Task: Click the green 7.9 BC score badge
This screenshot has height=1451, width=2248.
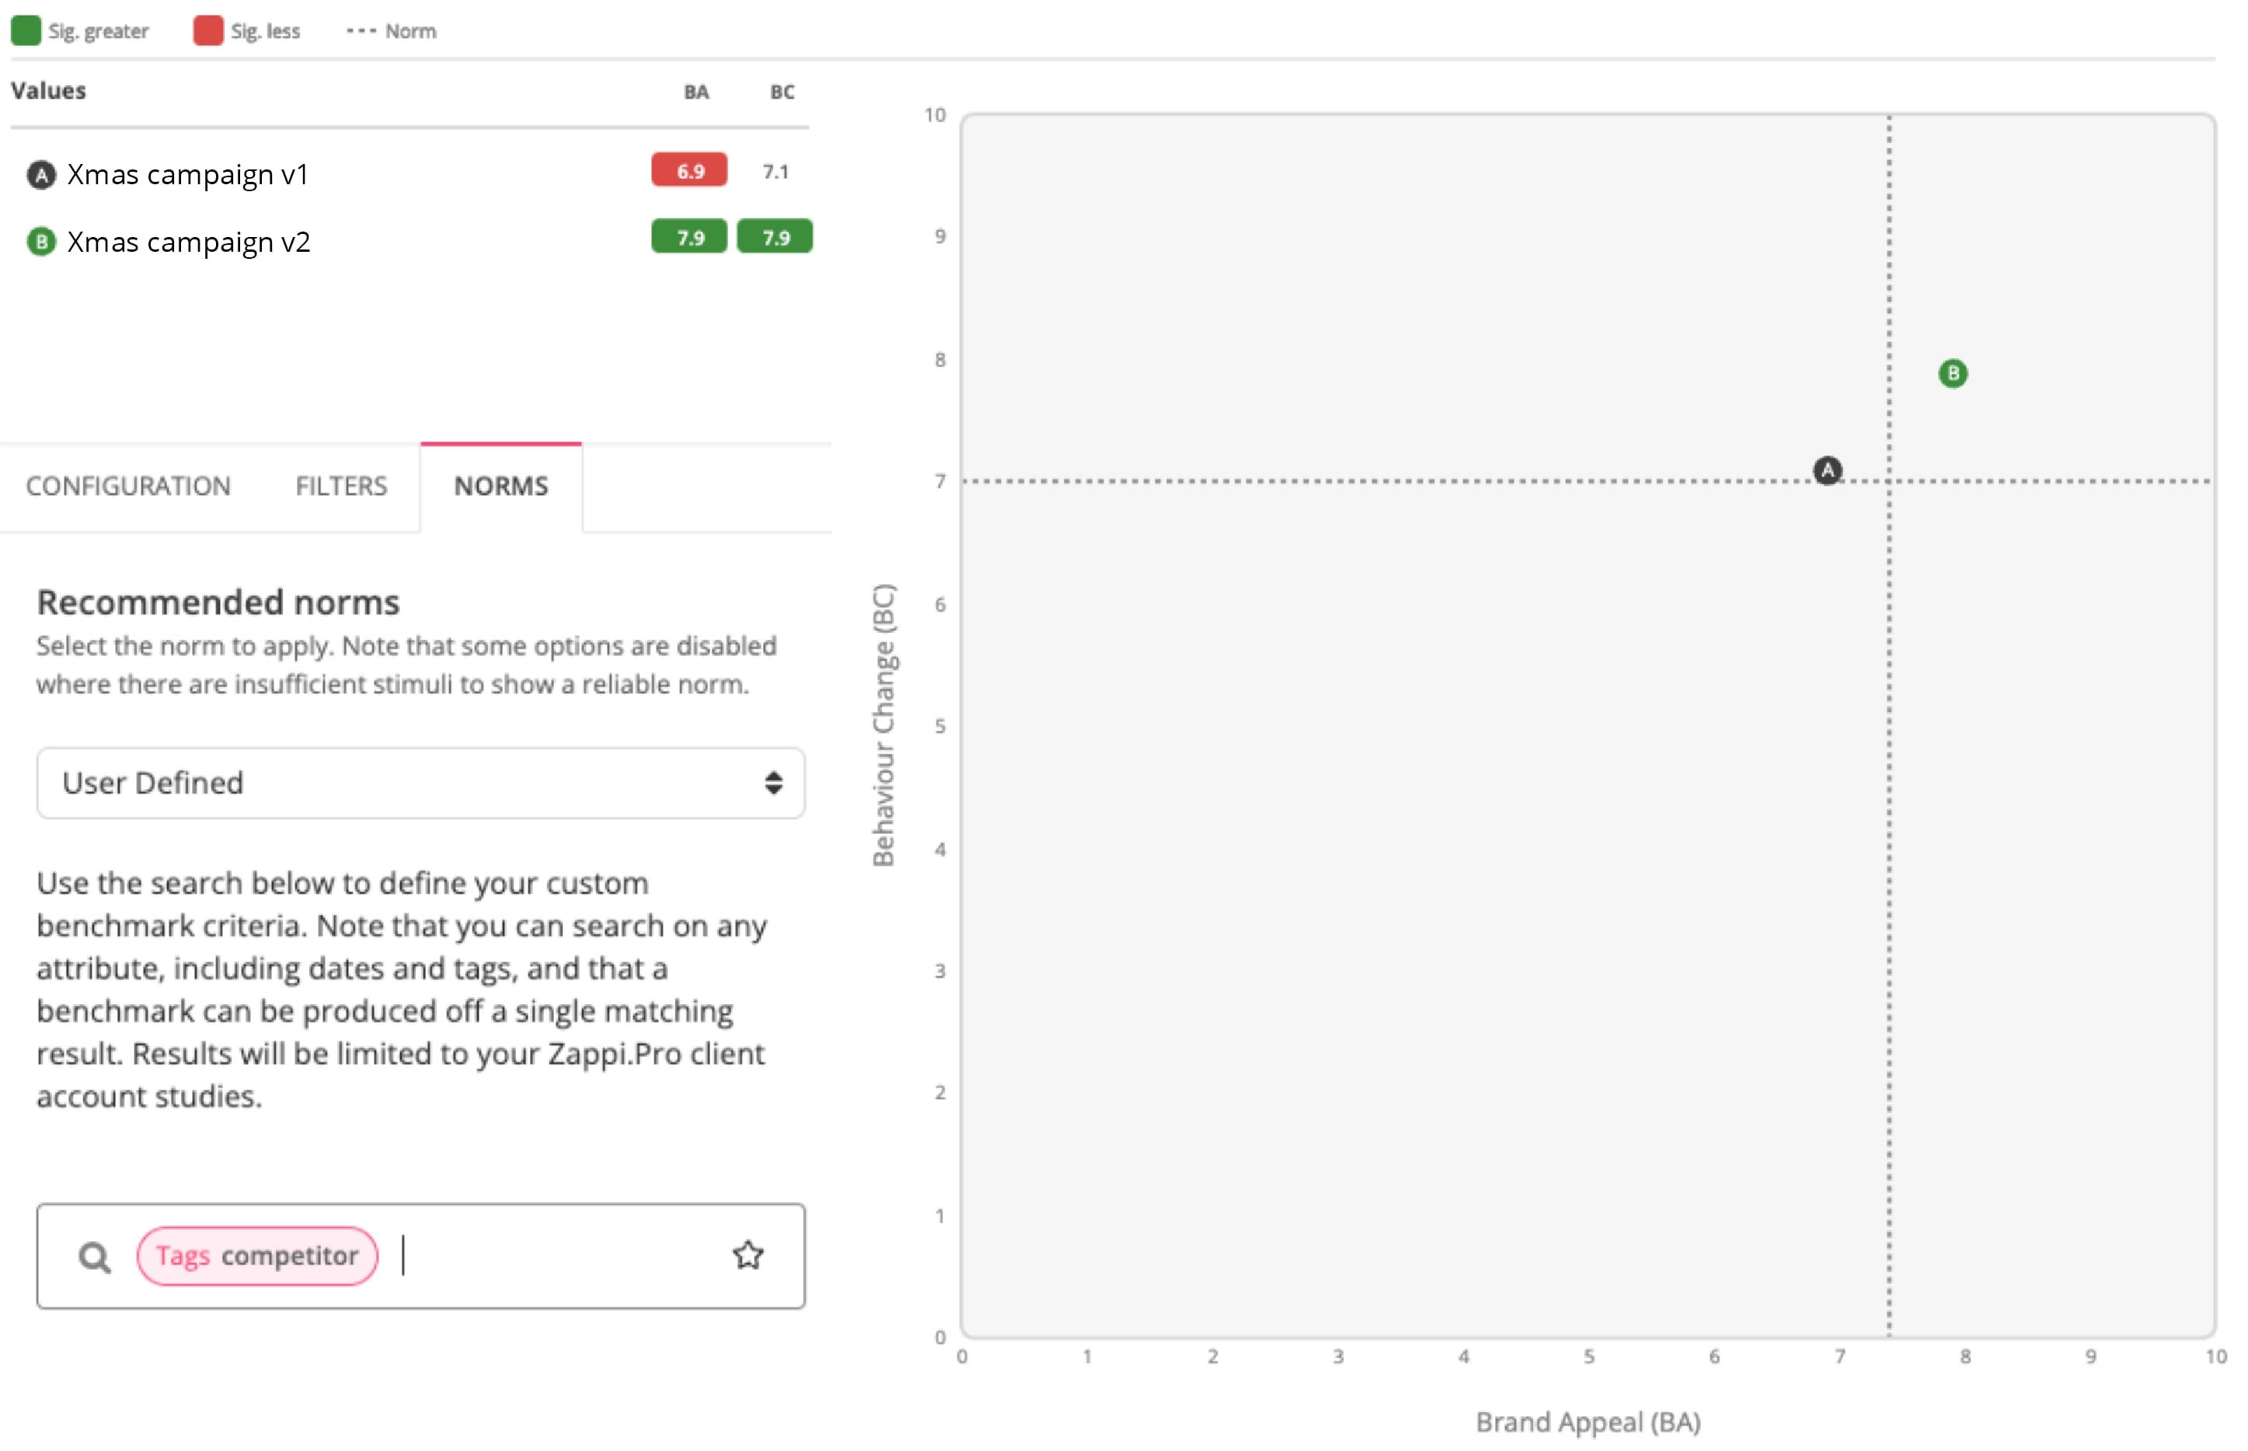Action: 774,236
